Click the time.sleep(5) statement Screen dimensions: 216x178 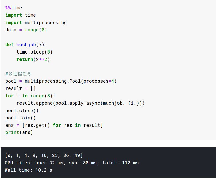click(x=34, y=52)
